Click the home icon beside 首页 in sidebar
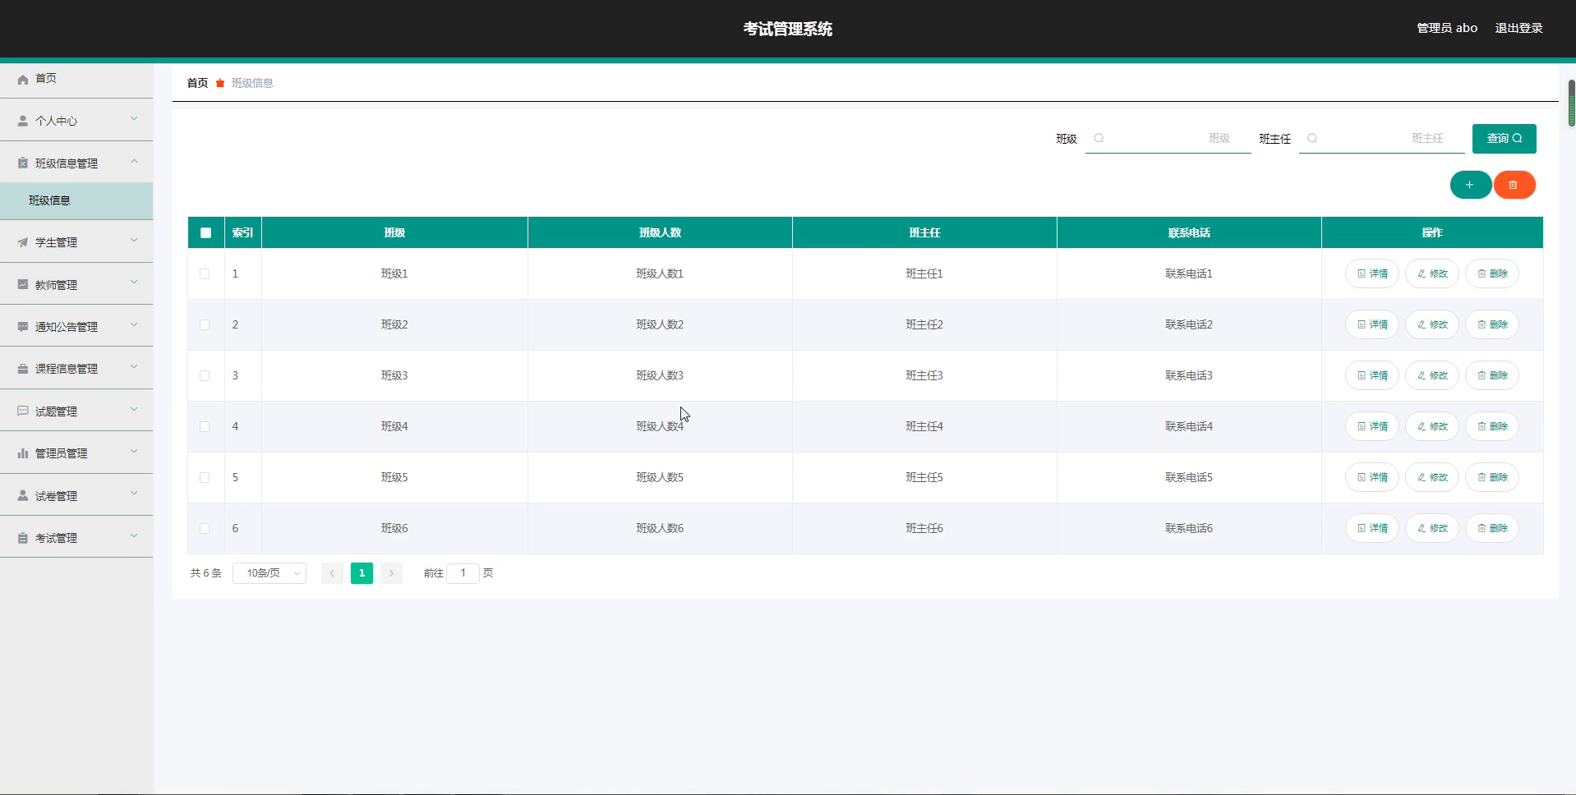Image resolution: width=1576 pixels, height=795 pixels. coord(23,79)
